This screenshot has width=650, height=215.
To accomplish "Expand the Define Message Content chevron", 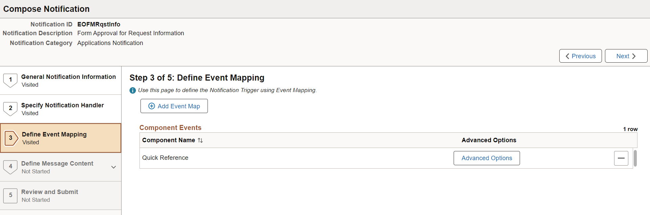I will click(114, 167).
